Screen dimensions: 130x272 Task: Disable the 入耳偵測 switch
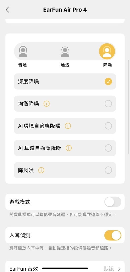113,235
